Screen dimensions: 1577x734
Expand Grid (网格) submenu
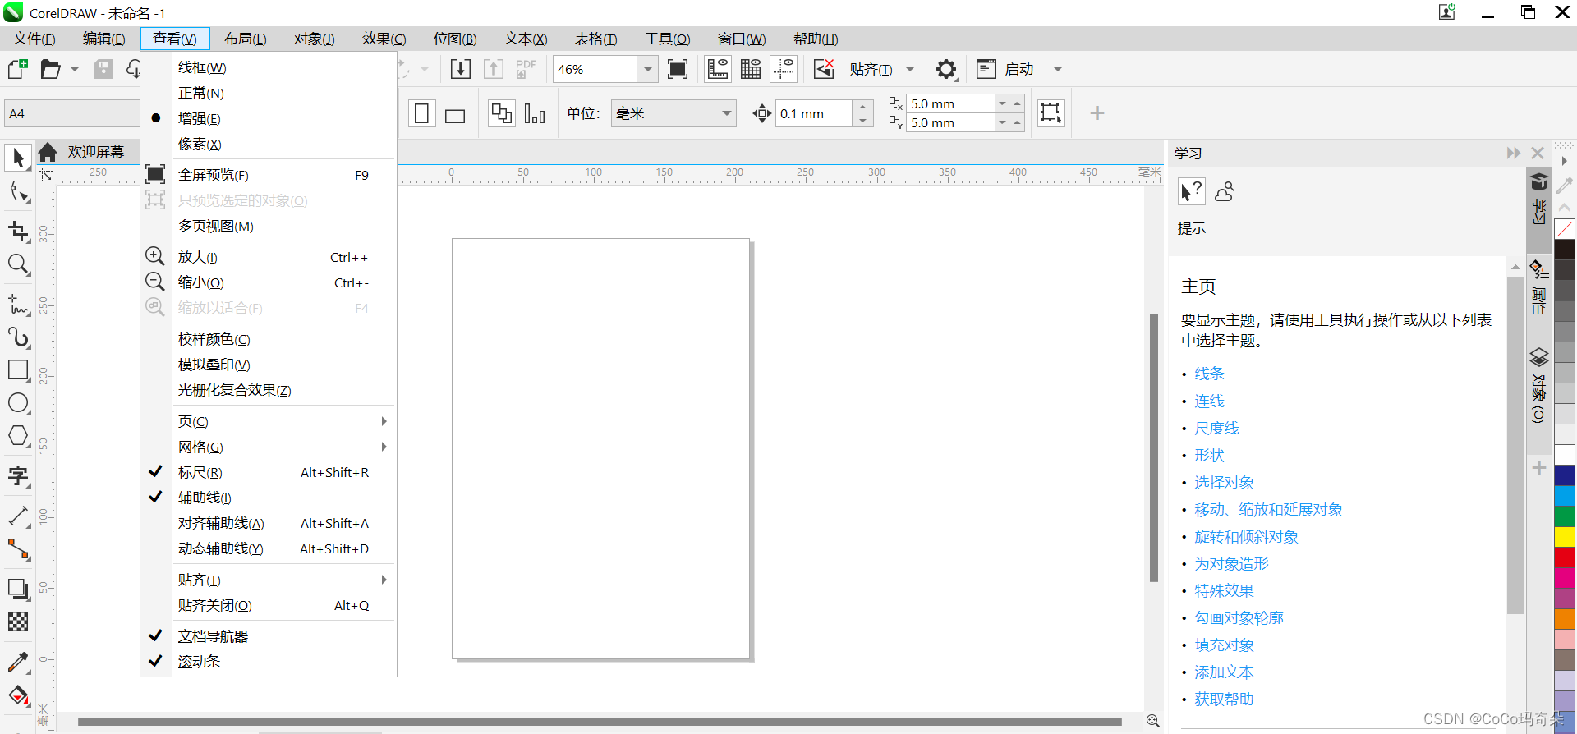269,447
